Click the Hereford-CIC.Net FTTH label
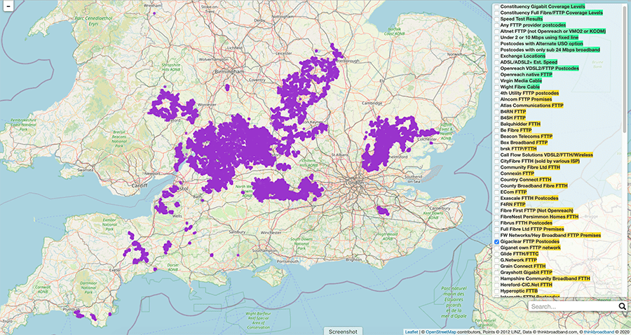The image size is (631, 335). (527, 285)
